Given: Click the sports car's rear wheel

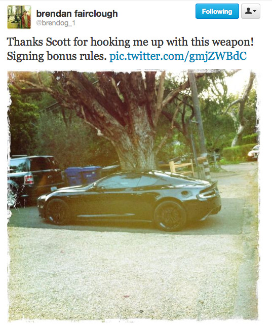Looking at the screenshot, I should click(170, 216).
